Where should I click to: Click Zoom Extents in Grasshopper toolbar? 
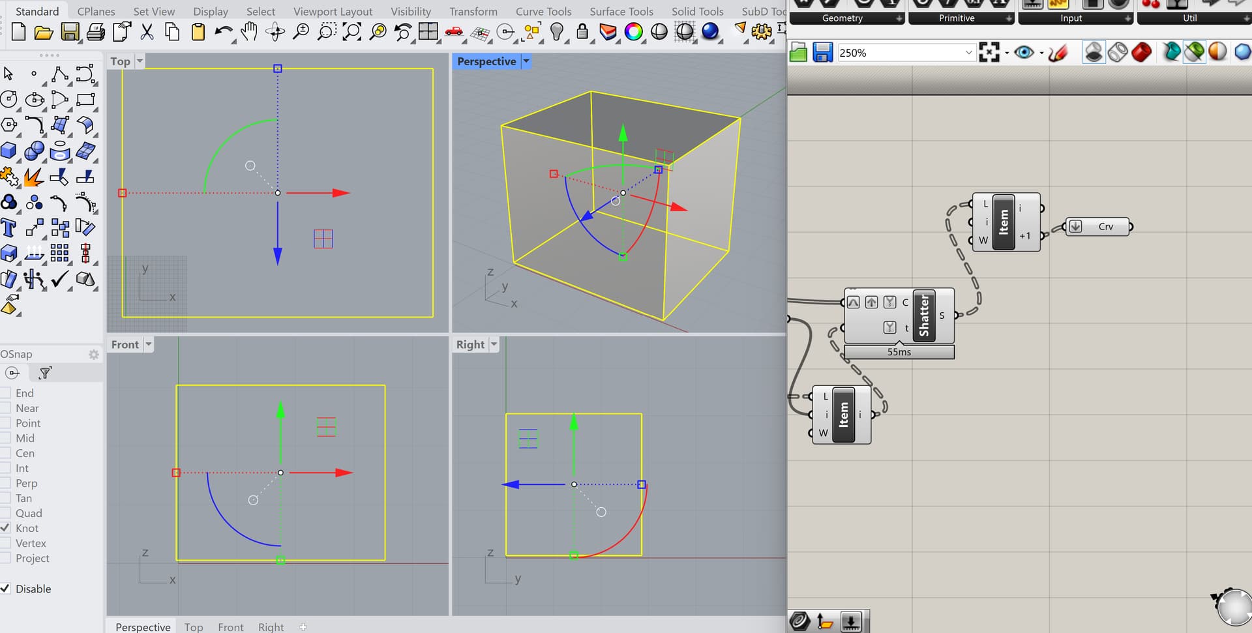(989, 52)
